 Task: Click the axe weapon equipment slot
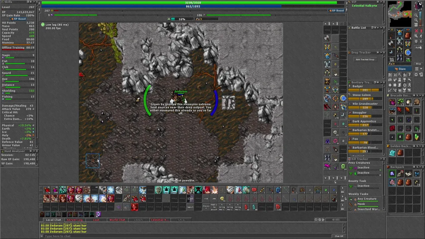click(391, 43)
